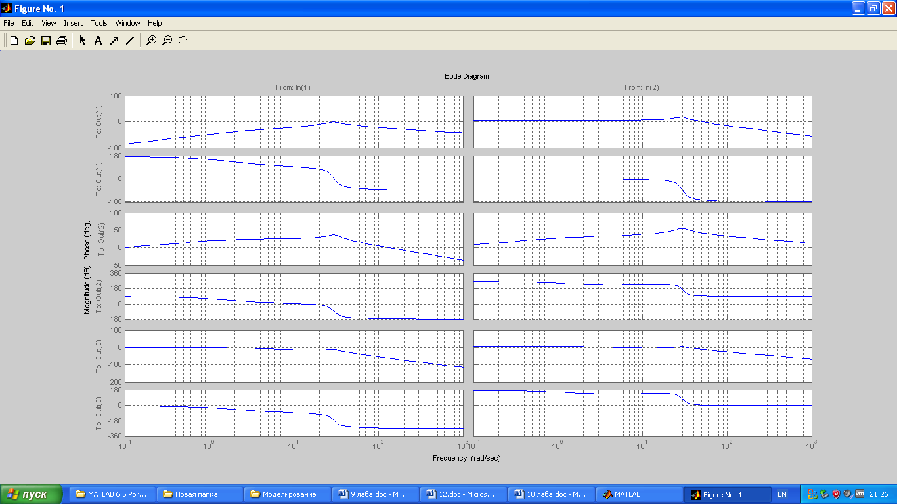The width and height of the screenshot is (897, 504).
Task: Click the Print Figure toolbar icon
Action: (62, 41)
